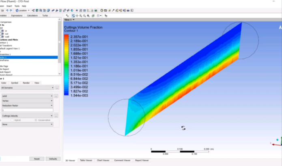The image size is (282, 166).
Task: Select the rotate view tool
Action: click(x=73, y=15)
